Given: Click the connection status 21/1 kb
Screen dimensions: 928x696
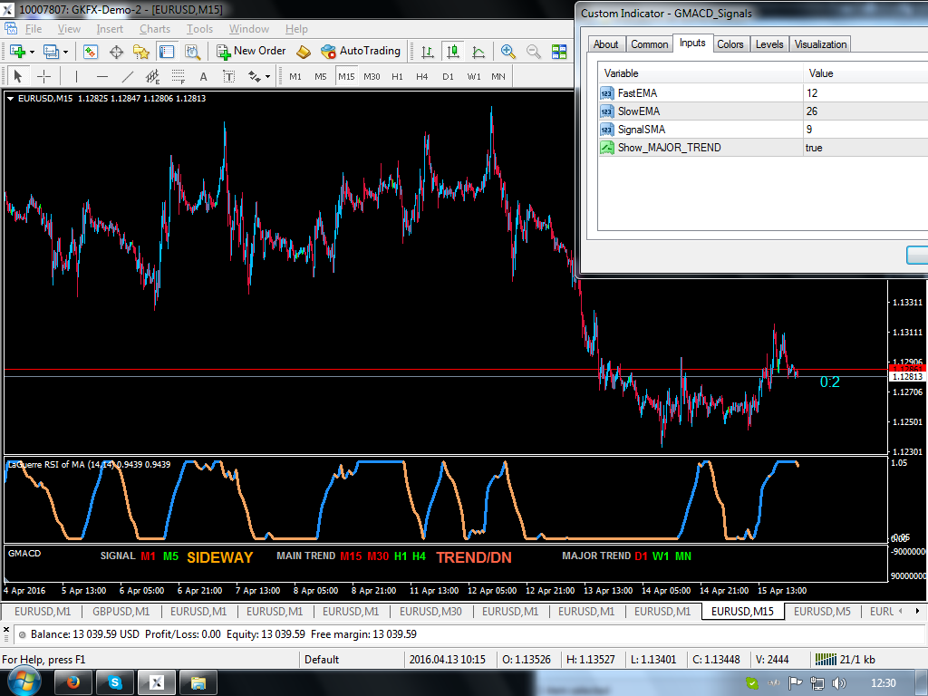Looking at the screenshot, I should pos(845,660).
